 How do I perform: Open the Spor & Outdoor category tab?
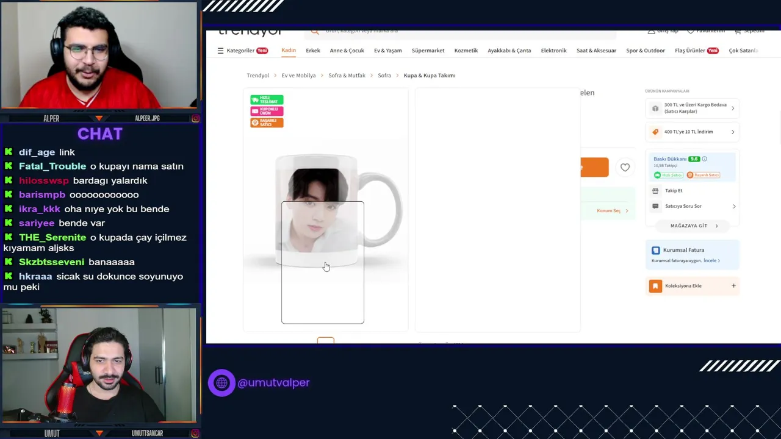[x=646, y=51]
